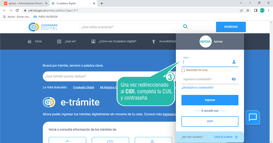Open INBOX FACEBOOK bookmark
The height and width of the screenshot is (143, 273).
45,17
